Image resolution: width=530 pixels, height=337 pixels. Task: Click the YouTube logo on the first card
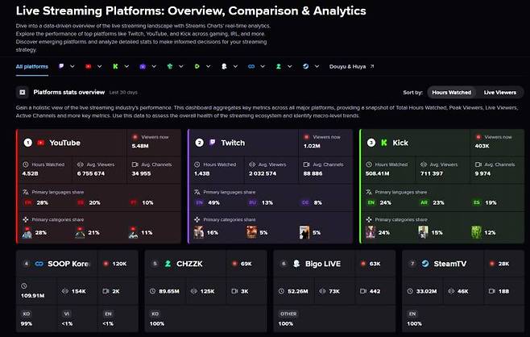40,143
